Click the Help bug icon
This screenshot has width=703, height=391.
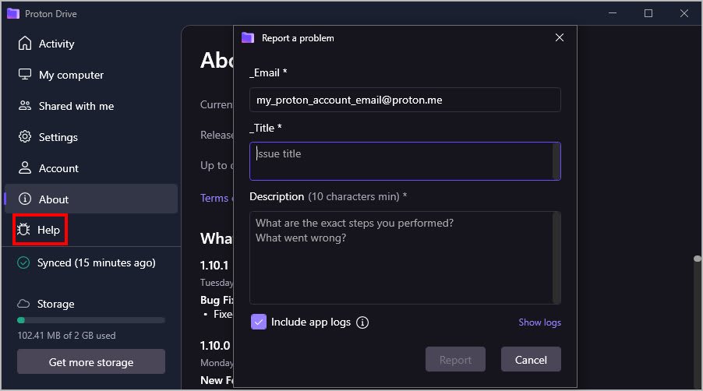[23, 230]
